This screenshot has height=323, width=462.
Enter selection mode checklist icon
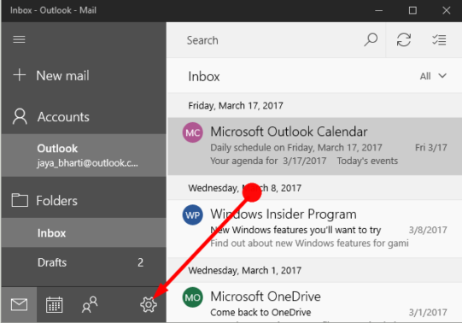439,40
